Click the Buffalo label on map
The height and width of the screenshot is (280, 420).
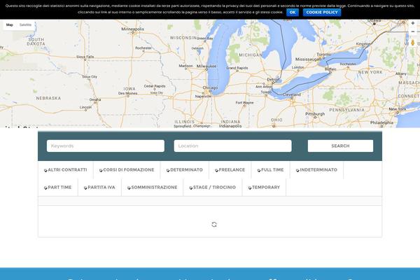pos(330,69)
